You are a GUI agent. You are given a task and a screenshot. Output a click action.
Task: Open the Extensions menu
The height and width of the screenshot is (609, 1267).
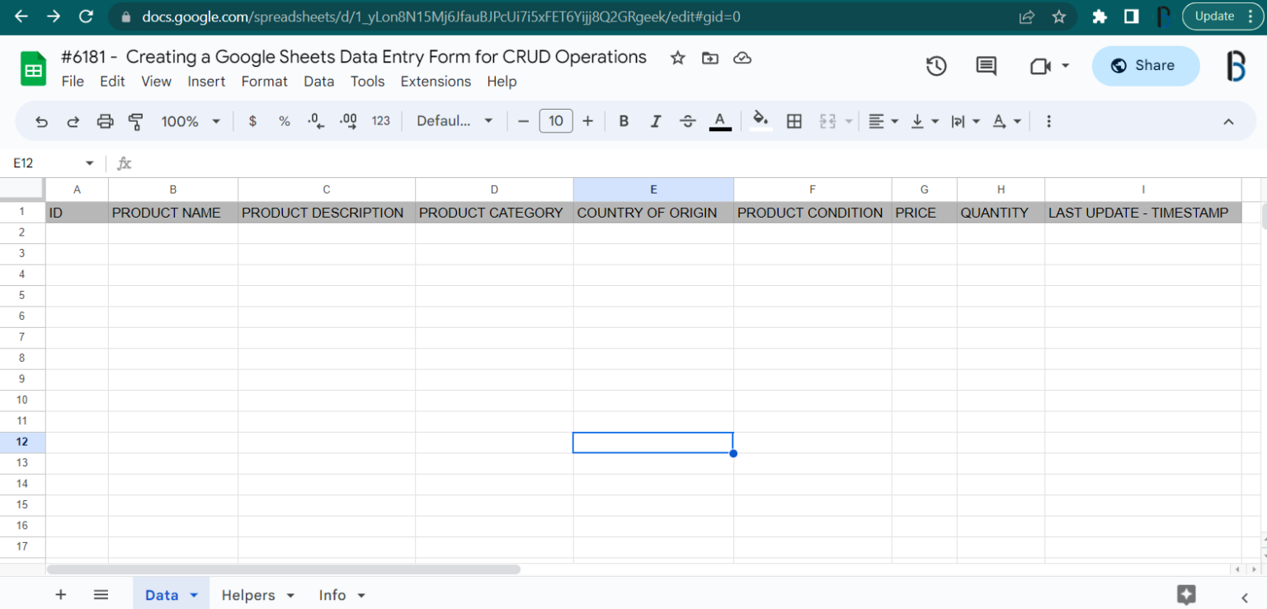(x=436, y=81)
